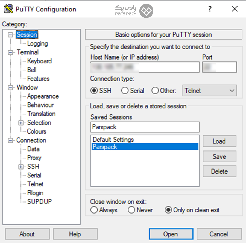Select Session category in tree
The image size is (246, 243).
point(27,35)
